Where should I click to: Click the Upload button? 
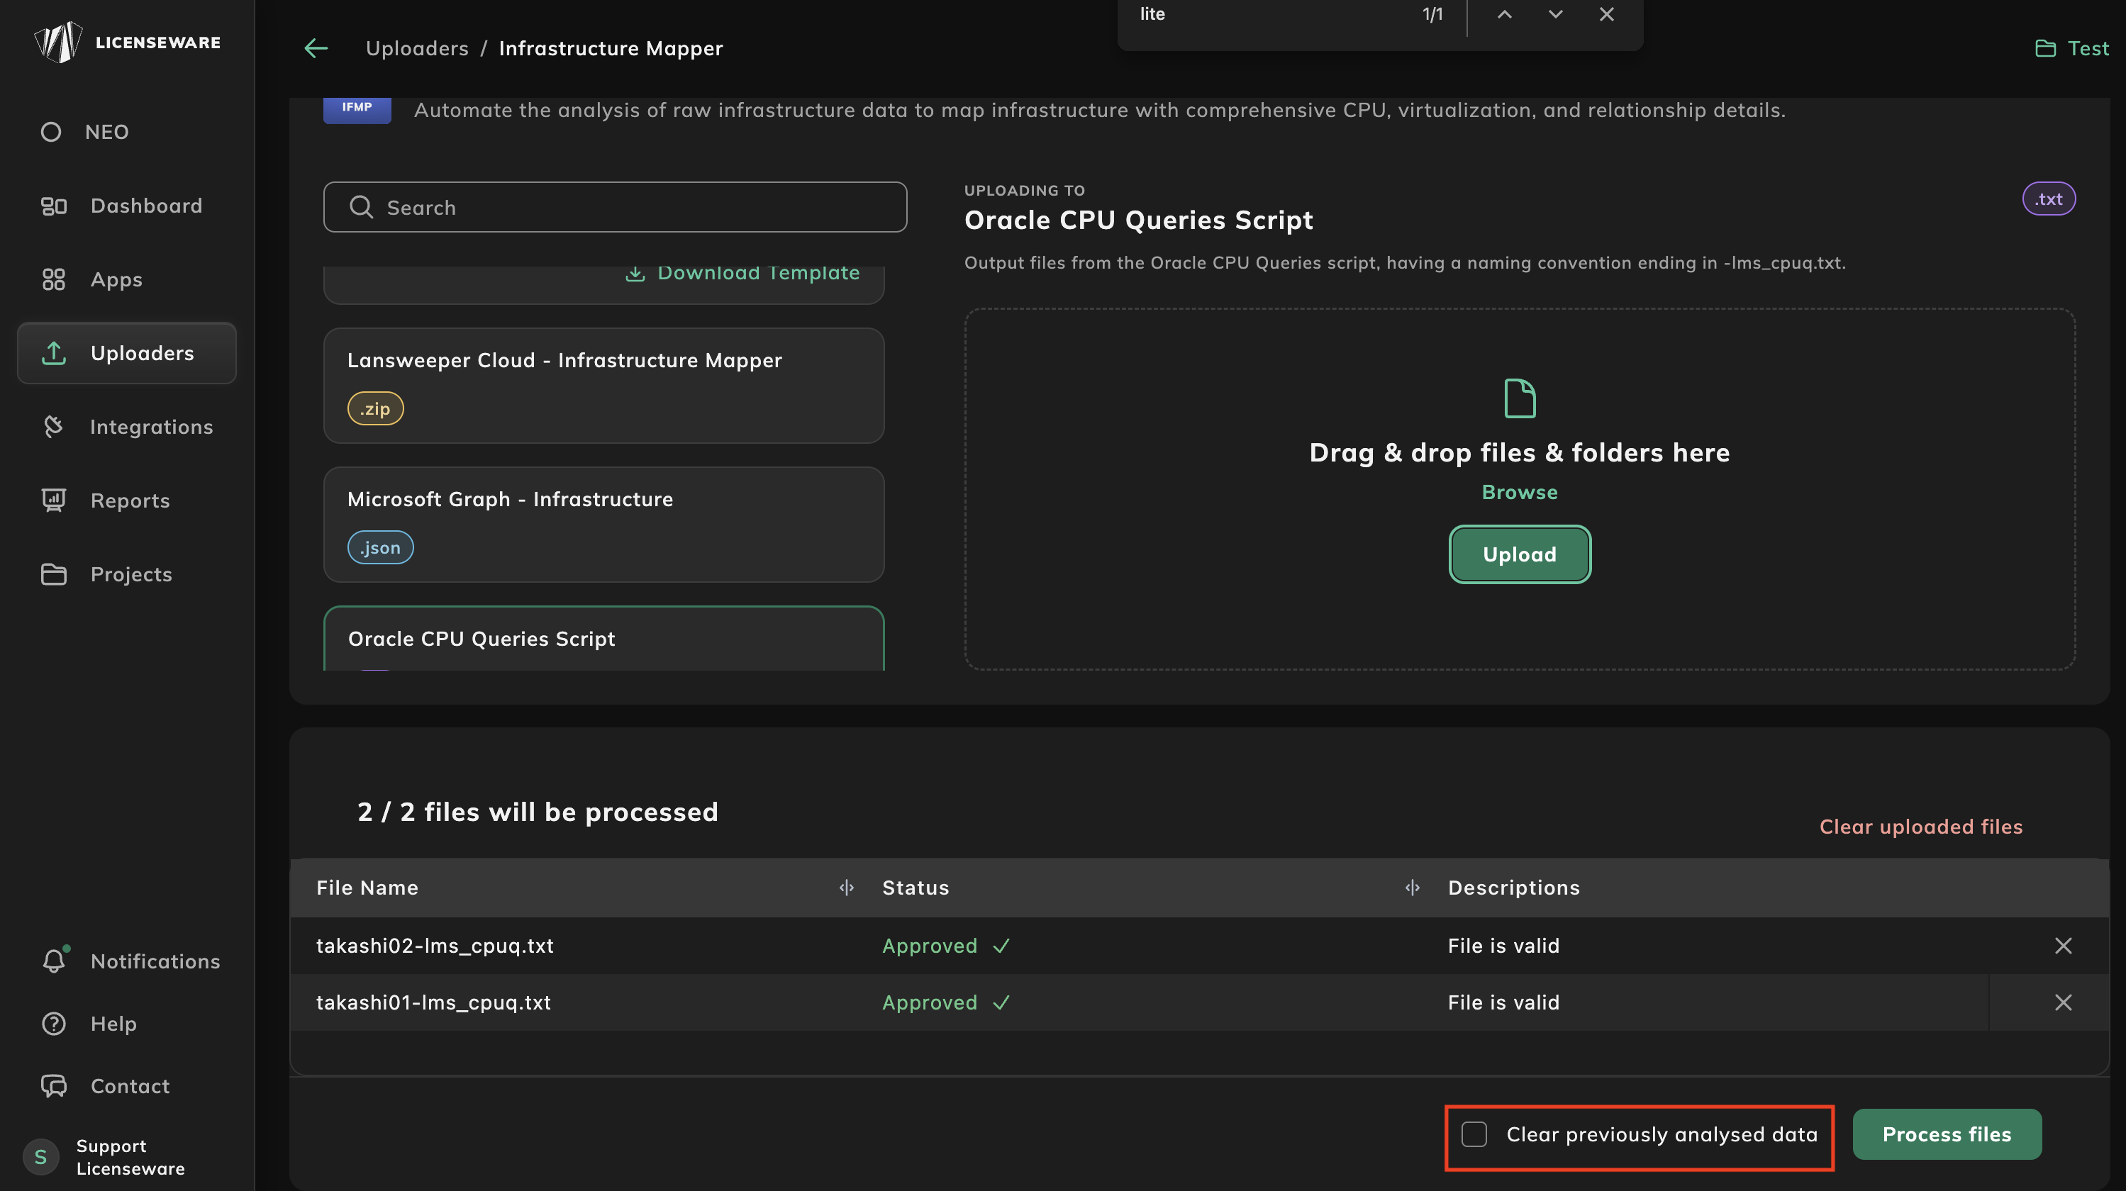click(1520, 554)
